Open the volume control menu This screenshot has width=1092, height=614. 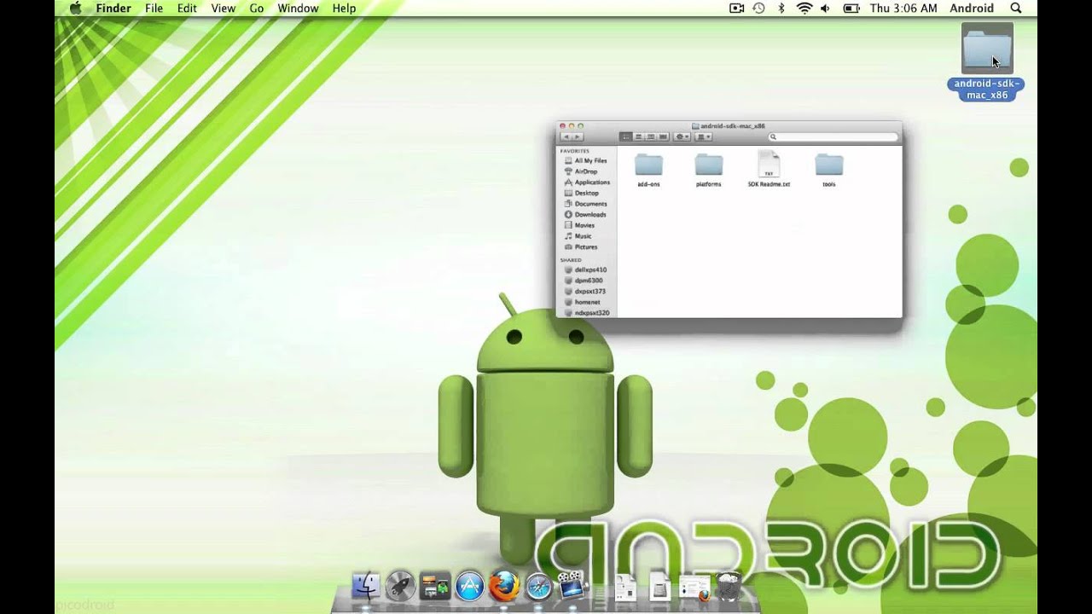coord(825,9)
